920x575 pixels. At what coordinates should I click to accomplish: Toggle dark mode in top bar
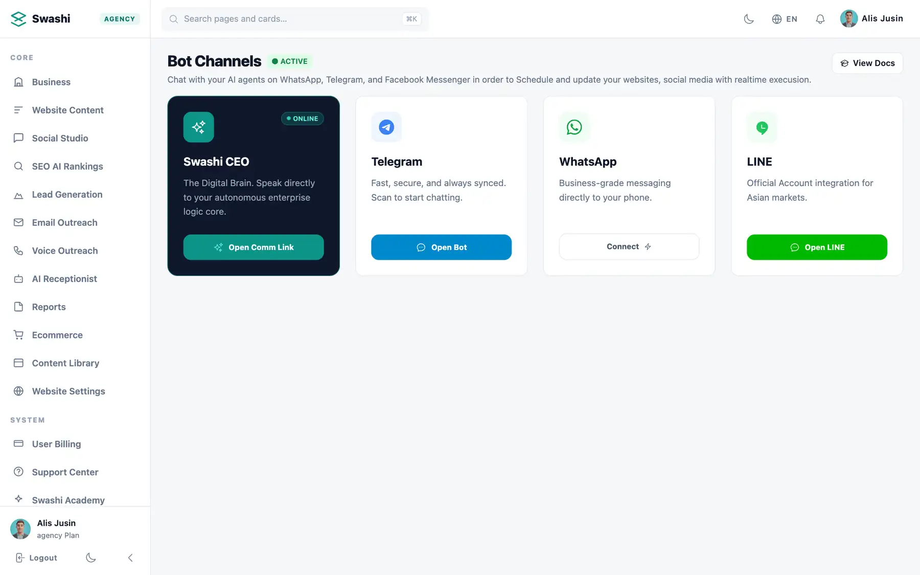coord(749,19)
